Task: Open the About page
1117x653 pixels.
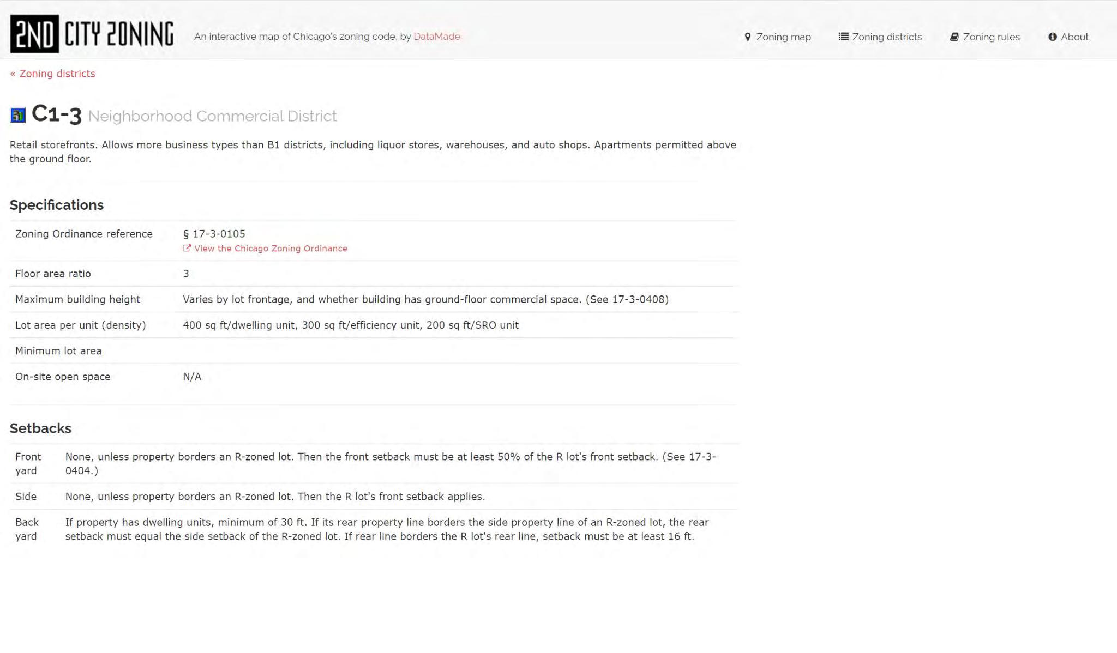Action: (x=1074, y=37)
